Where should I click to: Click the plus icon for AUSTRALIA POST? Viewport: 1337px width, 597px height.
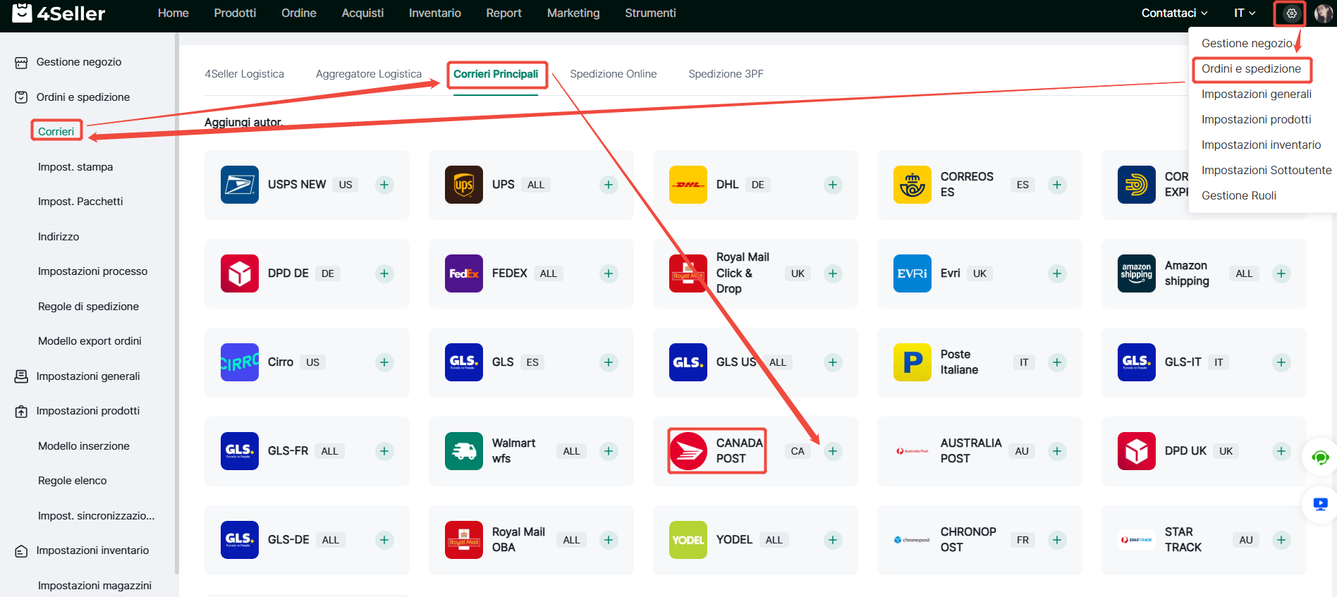pos(1057,451)
